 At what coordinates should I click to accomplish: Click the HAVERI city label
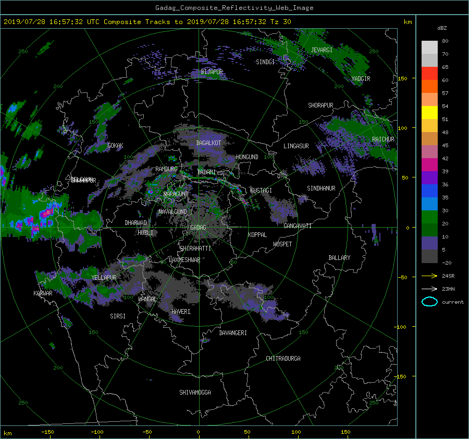pyautogui.click(x=181, y=312)
